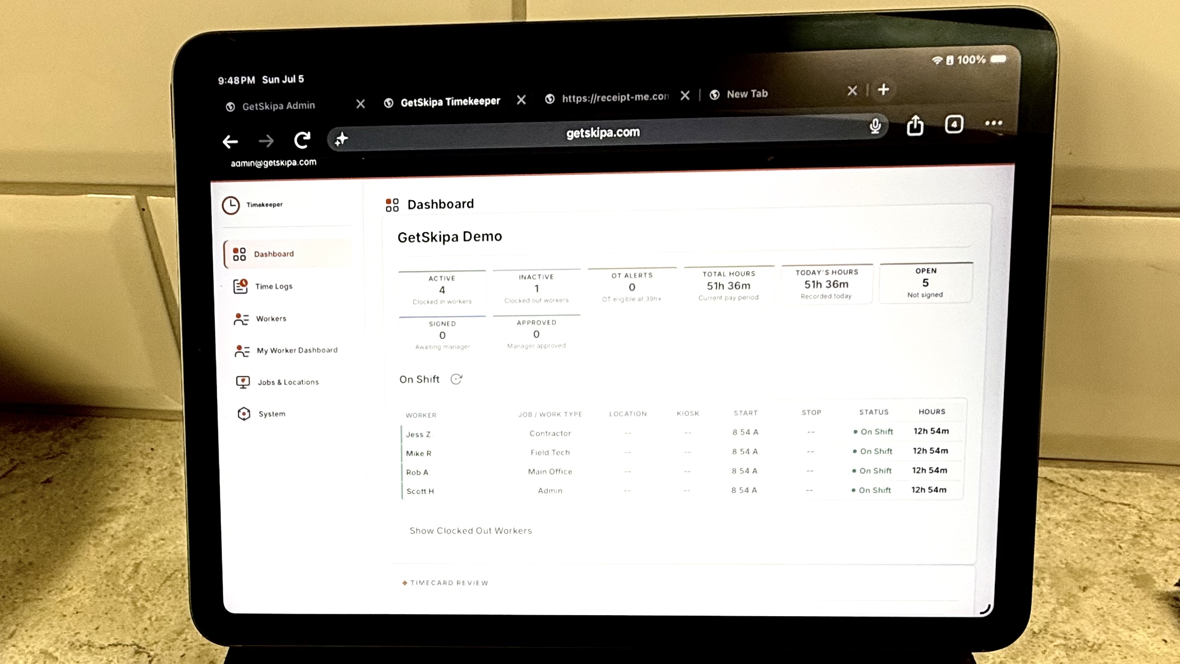Click worker name Scott H
The height and width of the screenshot is (664, 1180).
(420, 491)
